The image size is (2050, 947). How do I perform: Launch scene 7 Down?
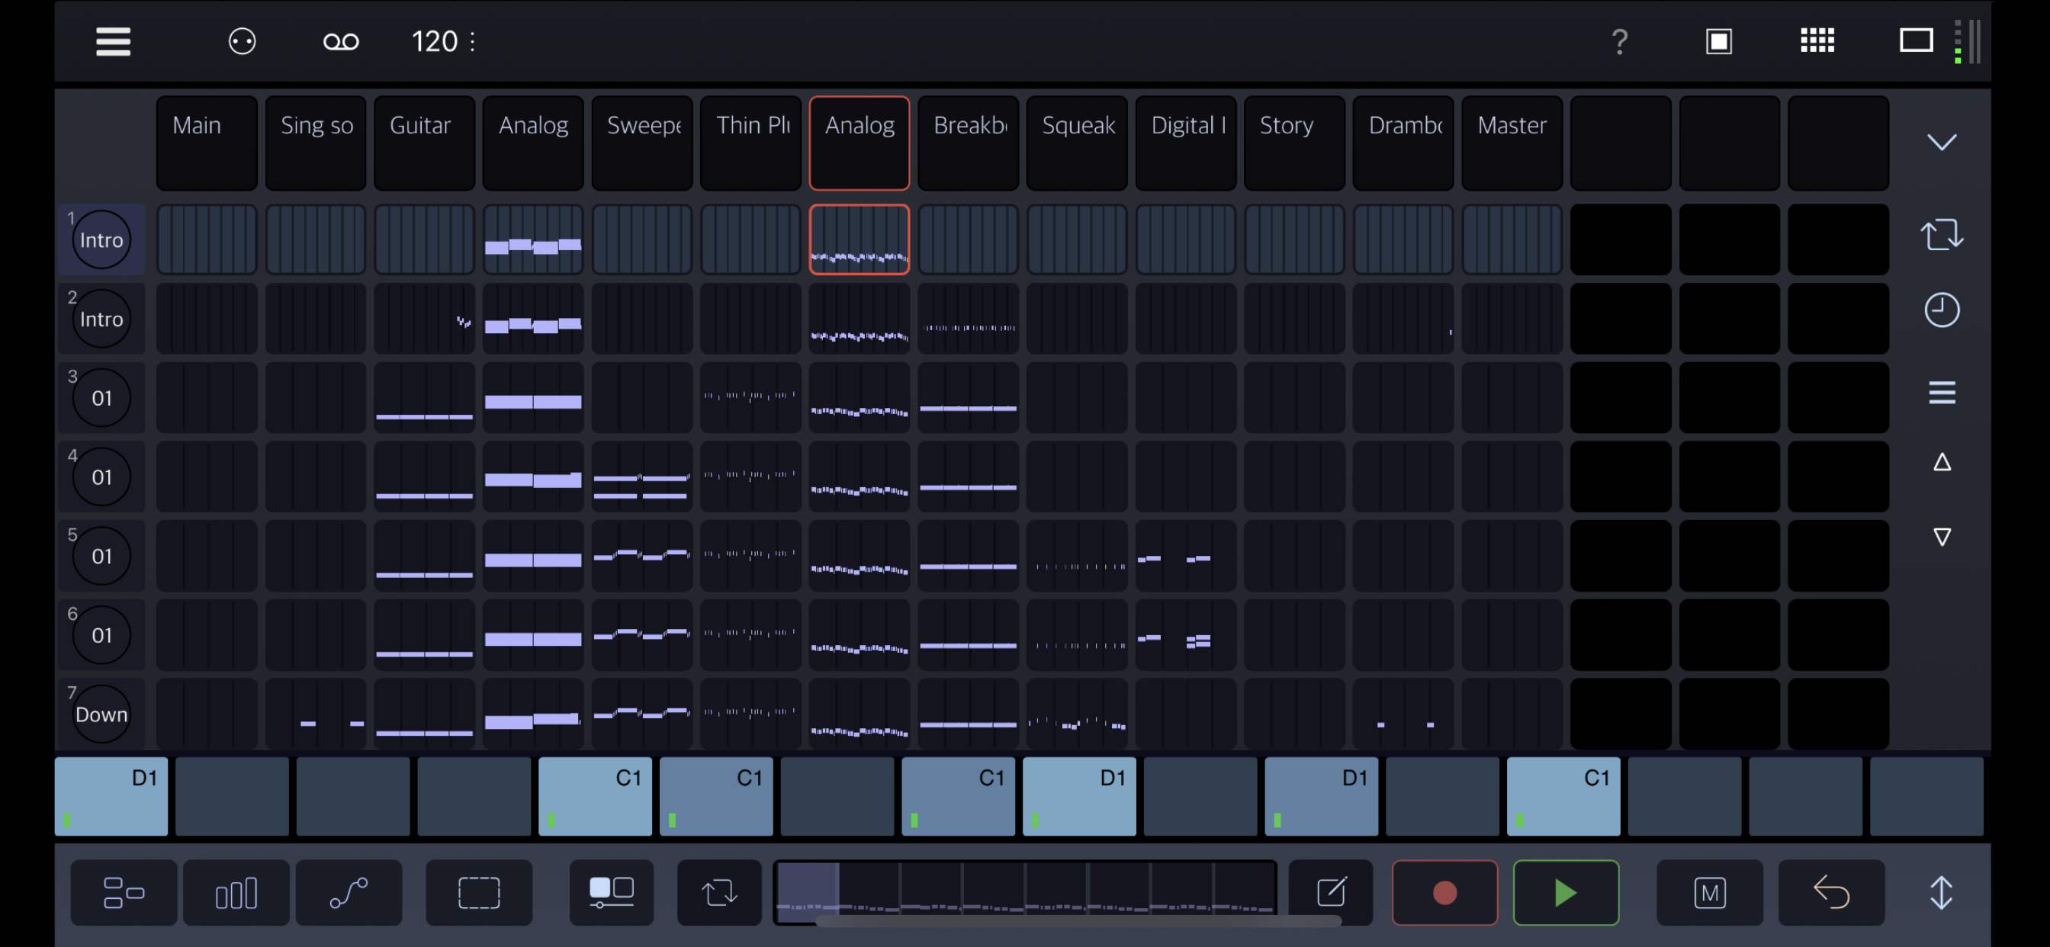pyautogui.click(x=102, y=714)
